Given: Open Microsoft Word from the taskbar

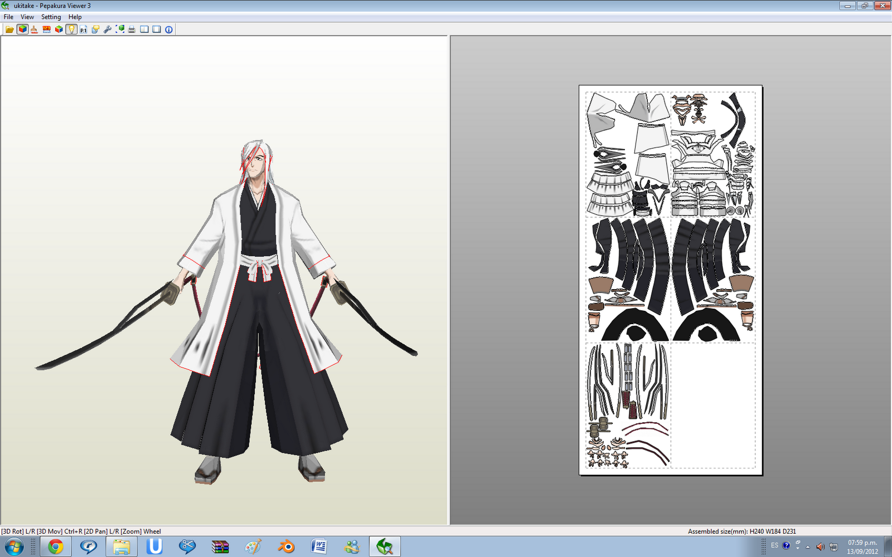Looking at the screenshot, I should coord(319,547).
